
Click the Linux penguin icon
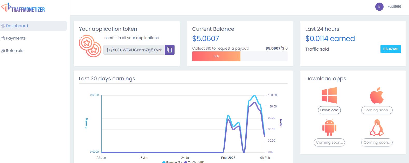pyautogui.click(x=377, y=128)
